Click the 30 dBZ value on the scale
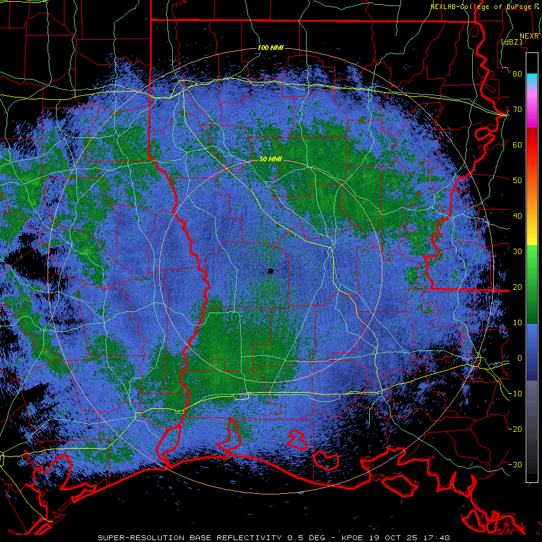Screen dimensions: 542x542 pyautogui.click(x=517, y=251)
